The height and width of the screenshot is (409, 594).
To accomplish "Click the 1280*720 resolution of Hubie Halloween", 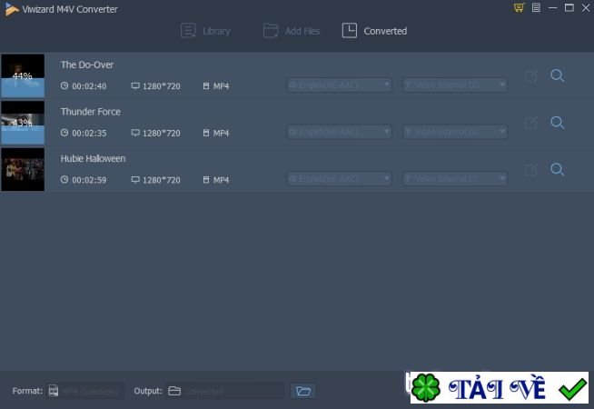I will coord(162,180).
